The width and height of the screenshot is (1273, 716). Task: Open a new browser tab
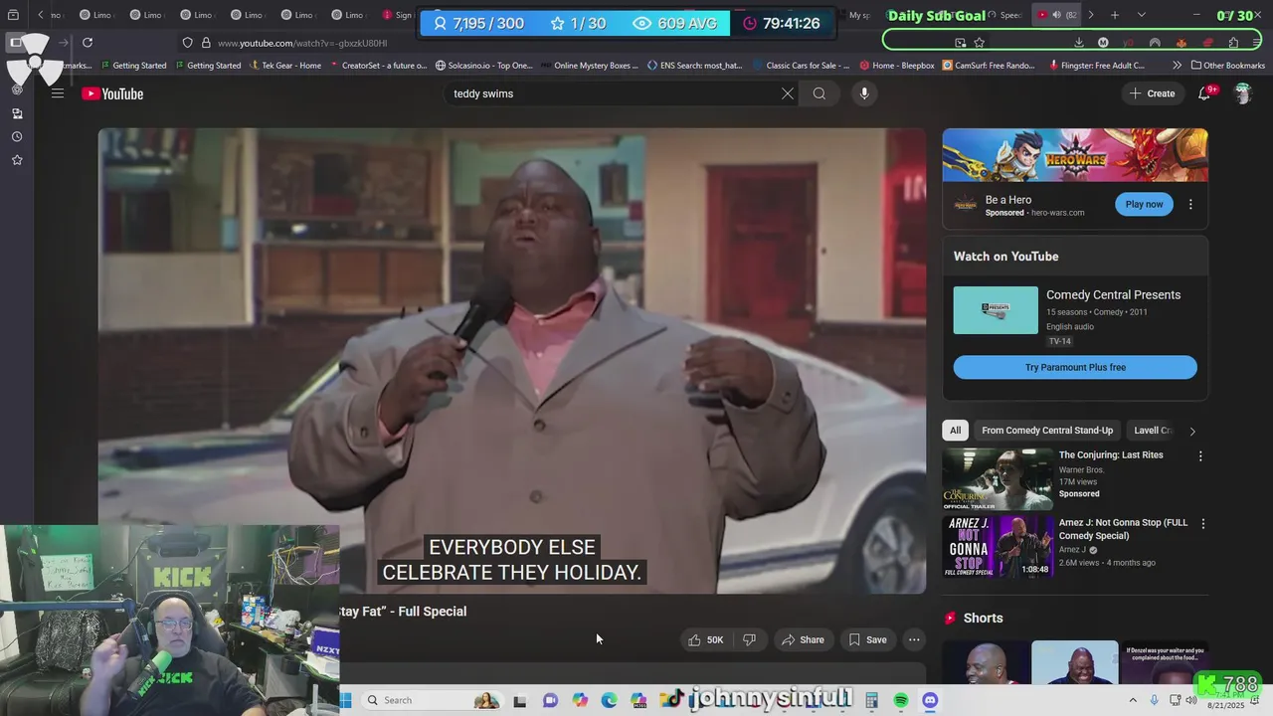[1115, 15]
